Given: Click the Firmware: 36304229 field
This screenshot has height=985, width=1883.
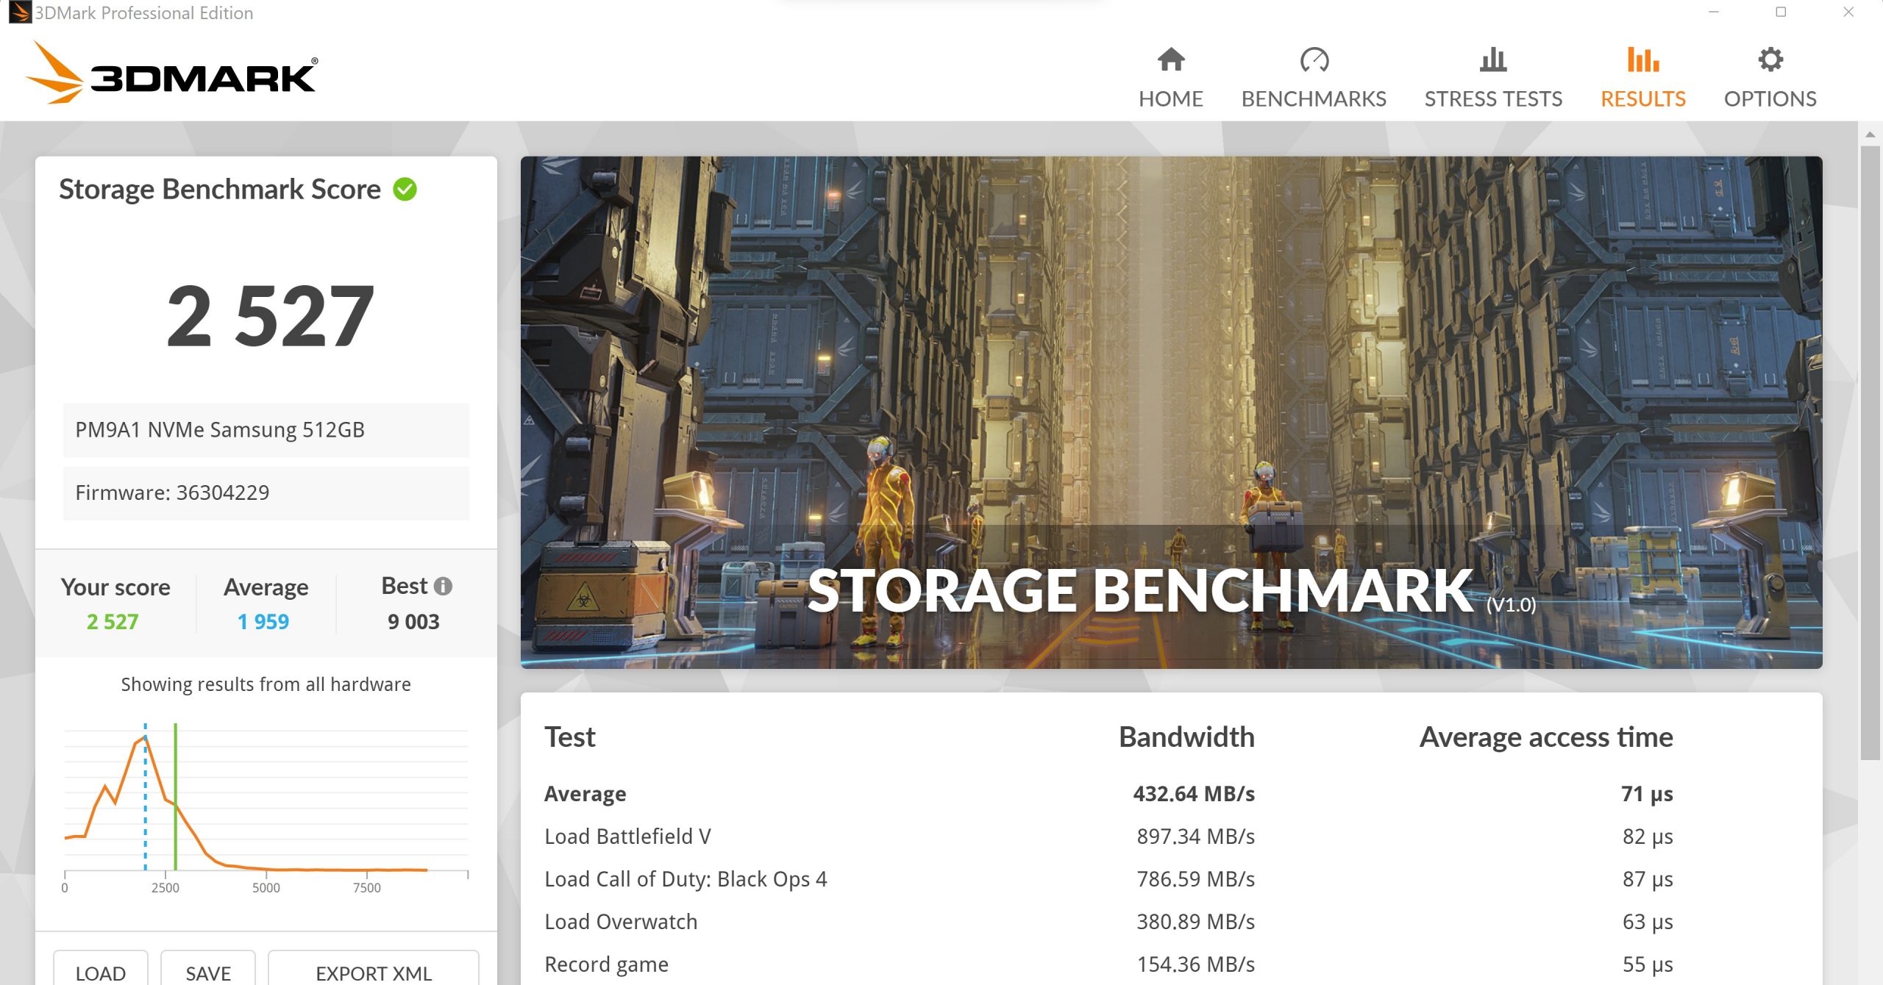Looking at the screenshot, I should coord(266,492).
